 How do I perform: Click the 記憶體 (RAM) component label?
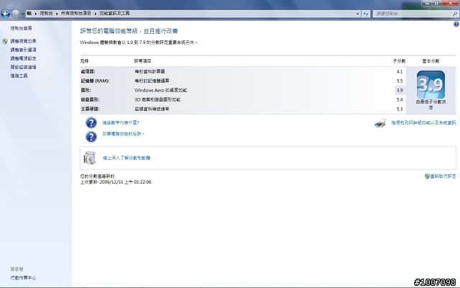(95, 81)
